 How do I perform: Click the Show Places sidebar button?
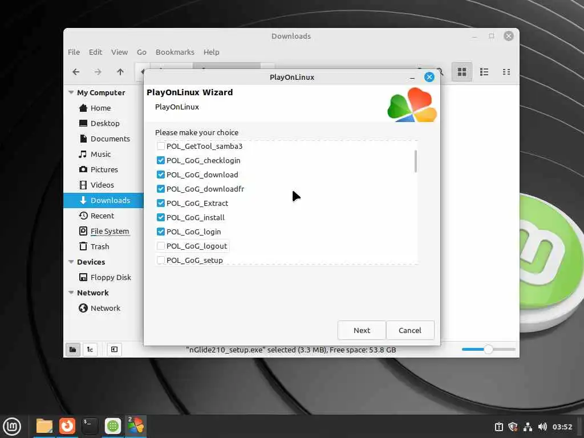pyautogui.click(x=73, y=350)
